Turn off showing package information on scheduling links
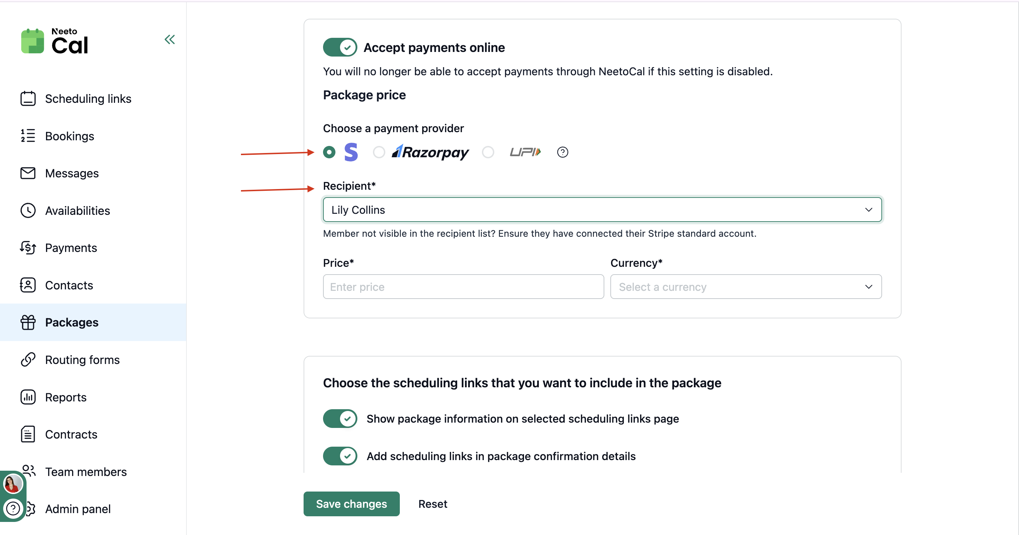Image resolution: width=1019 pixels, height=535 pixels. (x=339, y=418)
